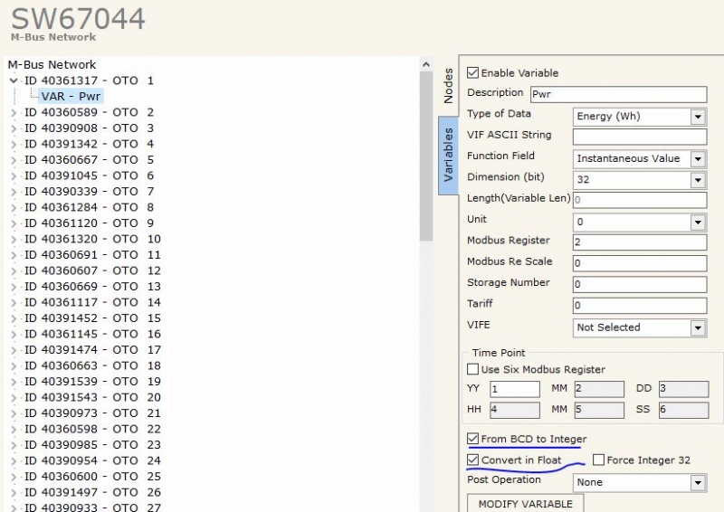The image size is (724, 512).
Task: Select ID 40361284 - OTO 8
Action: pos(89,207)
